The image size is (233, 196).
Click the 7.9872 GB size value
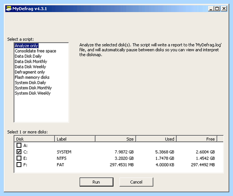[124, 152]
